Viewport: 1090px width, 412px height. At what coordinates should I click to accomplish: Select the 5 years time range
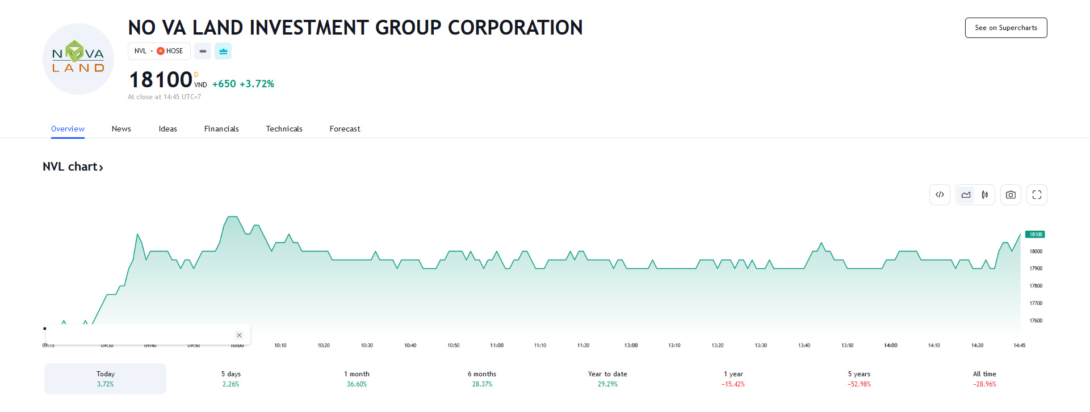tap(859, 379)
